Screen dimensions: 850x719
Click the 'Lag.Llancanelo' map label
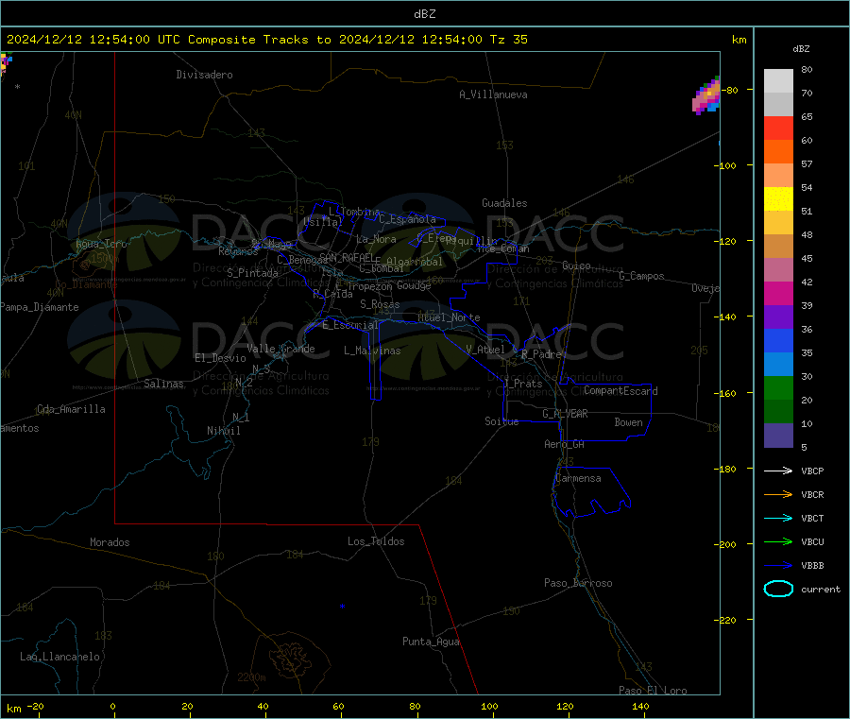pyautogui.click(x=60, y=657)
